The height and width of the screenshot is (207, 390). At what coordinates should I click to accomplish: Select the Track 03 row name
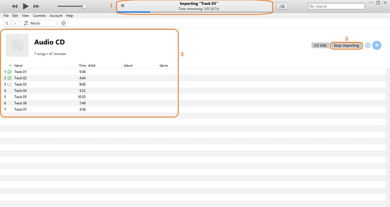point(20,84)
